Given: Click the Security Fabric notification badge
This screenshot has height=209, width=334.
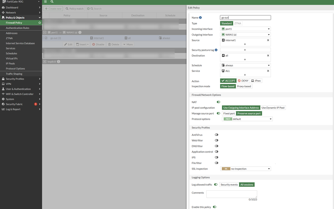Looking at the screenshot, I should click(x=36, y=104).
